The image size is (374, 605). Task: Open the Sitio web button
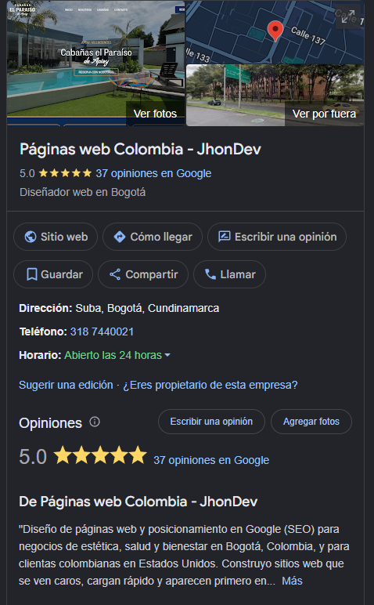56,237
